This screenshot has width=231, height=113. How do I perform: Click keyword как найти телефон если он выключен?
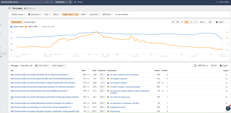[124, 75]
